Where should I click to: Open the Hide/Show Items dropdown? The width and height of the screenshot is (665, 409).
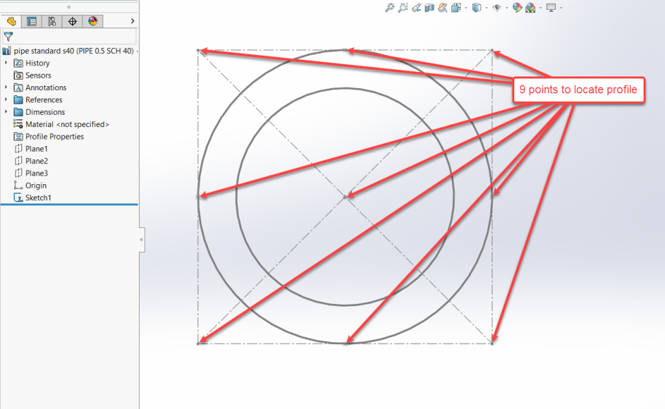(x=507, y=7)
